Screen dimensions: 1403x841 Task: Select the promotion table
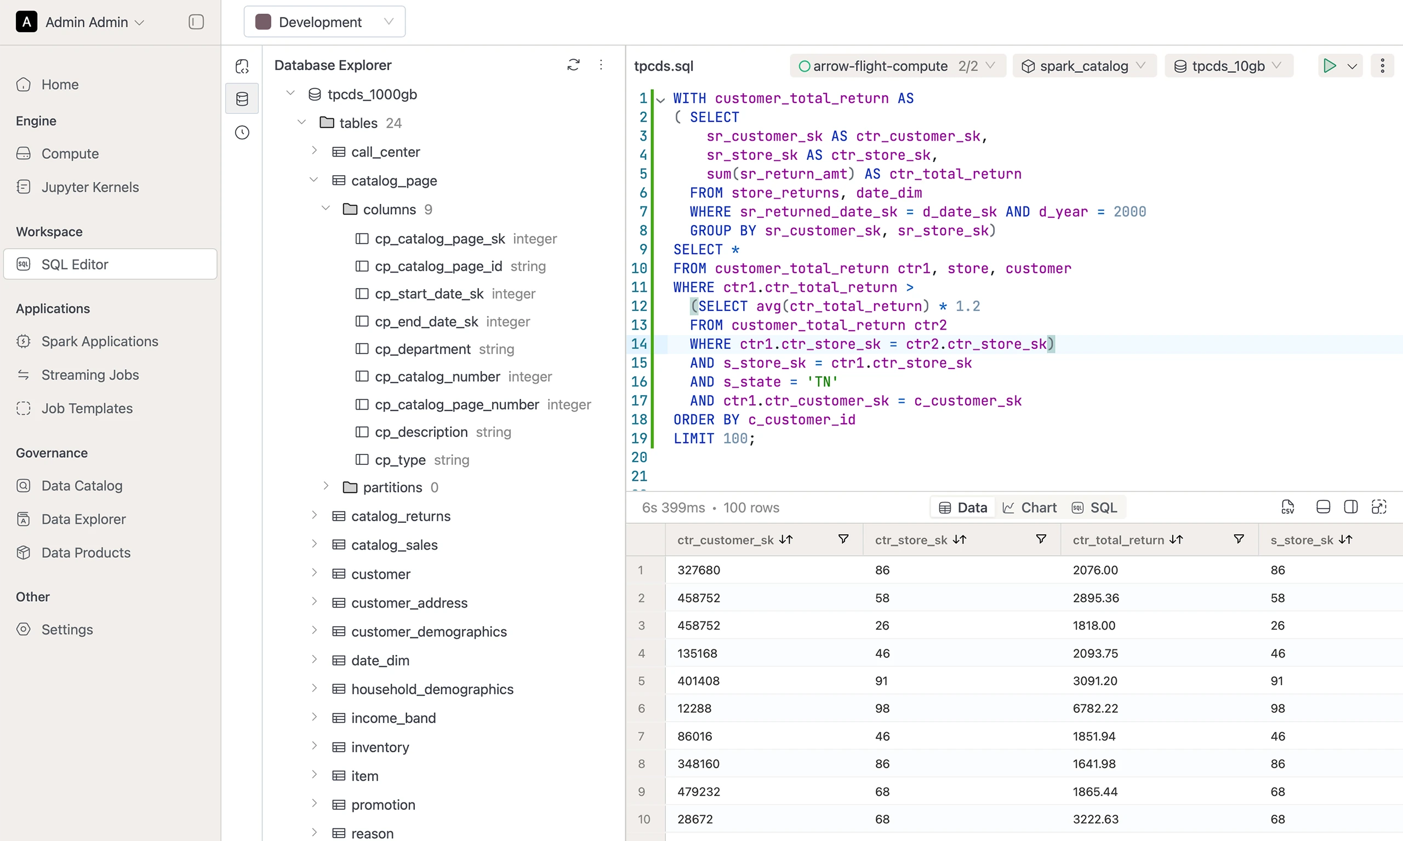pyautogui.click(x=383, y=805)
